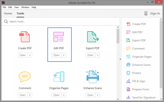Select Export PDF icon in right sidebar

tap(128, 40)
